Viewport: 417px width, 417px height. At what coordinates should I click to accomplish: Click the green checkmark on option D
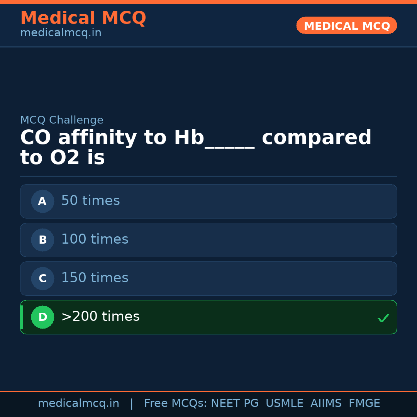click(x=383, y=318)
